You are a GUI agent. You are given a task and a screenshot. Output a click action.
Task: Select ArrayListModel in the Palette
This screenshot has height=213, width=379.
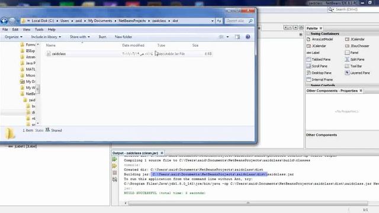(x=320, y=39)
